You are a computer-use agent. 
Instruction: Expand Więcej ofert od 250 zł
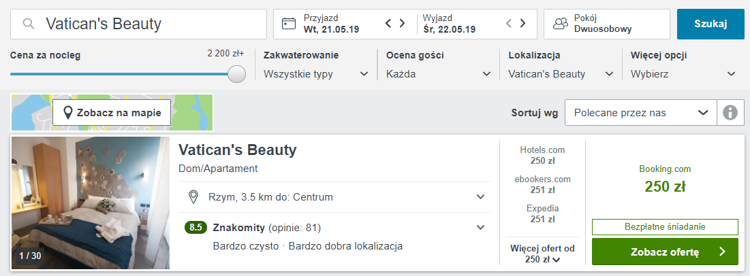point(542,254)
